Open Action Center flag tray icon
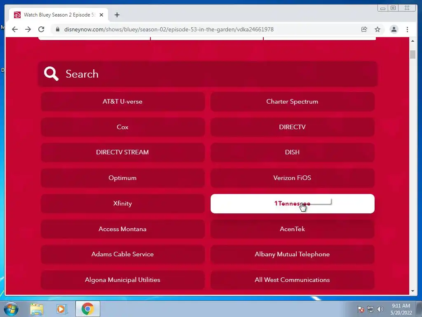Image resolution: width=422 pixels, height=317 pixels. pyautogui.click(x=360, y=309)
